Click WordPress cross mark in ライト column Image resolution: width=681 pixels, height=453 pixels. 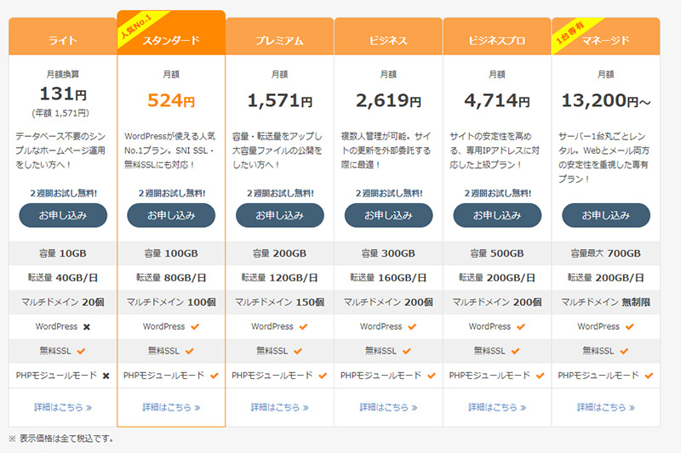[x=87, y=327]
